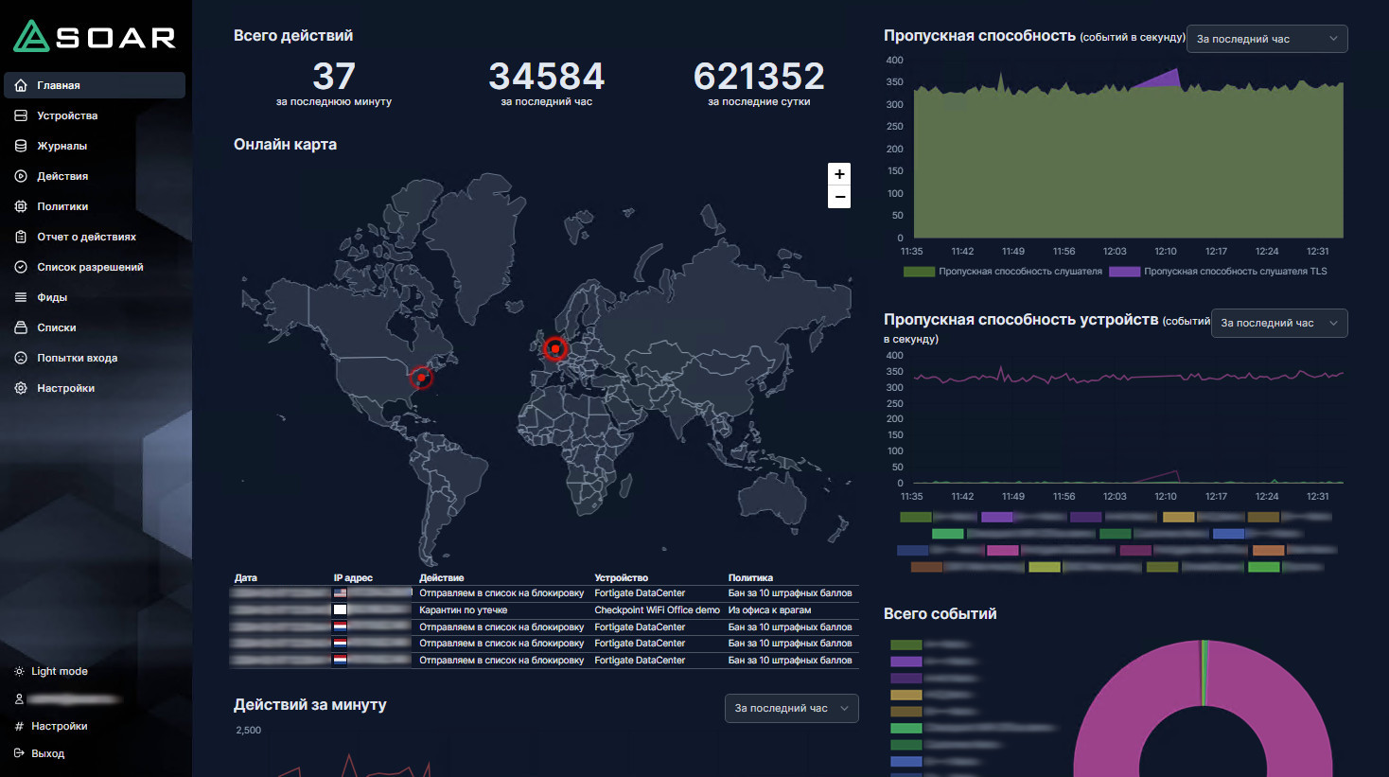Image resolution: width=1389 pixels, height=777 pixels.
Task: Open the Журналы database icon
Action: tap(21, 146)
